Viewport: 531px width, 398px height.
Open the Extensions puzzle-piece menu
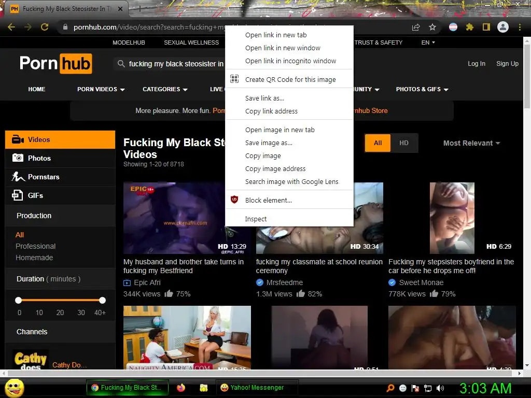click(470, 27)
